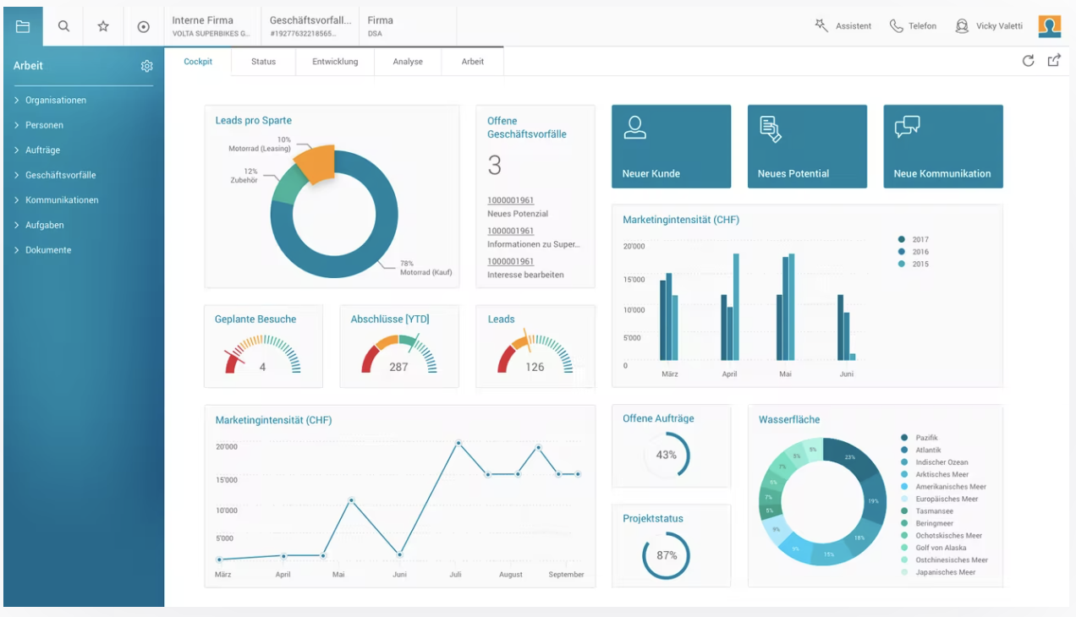Switch to the Analyse tab
The width and height of the screenshot is (1076, 617).
point(407,61)
